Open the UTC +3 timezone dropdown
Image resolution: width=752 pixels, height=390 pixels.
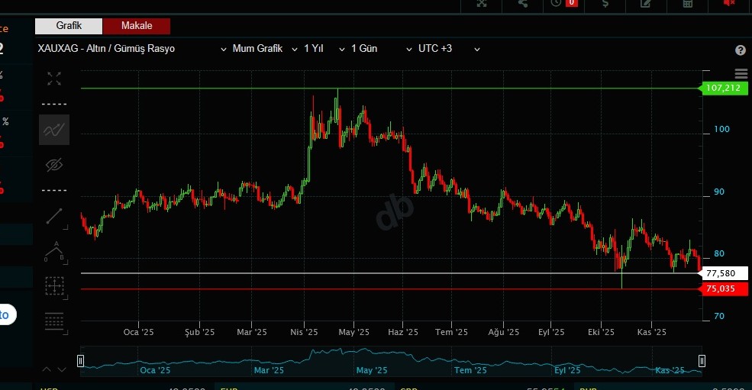[x=449, y=49]
